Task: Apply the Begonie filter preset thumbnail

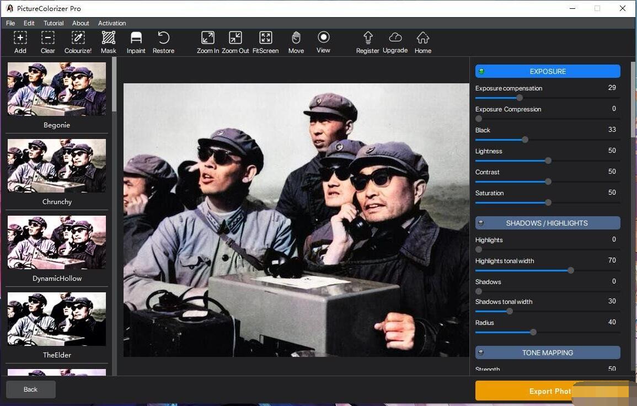Action: coord(57,89)
